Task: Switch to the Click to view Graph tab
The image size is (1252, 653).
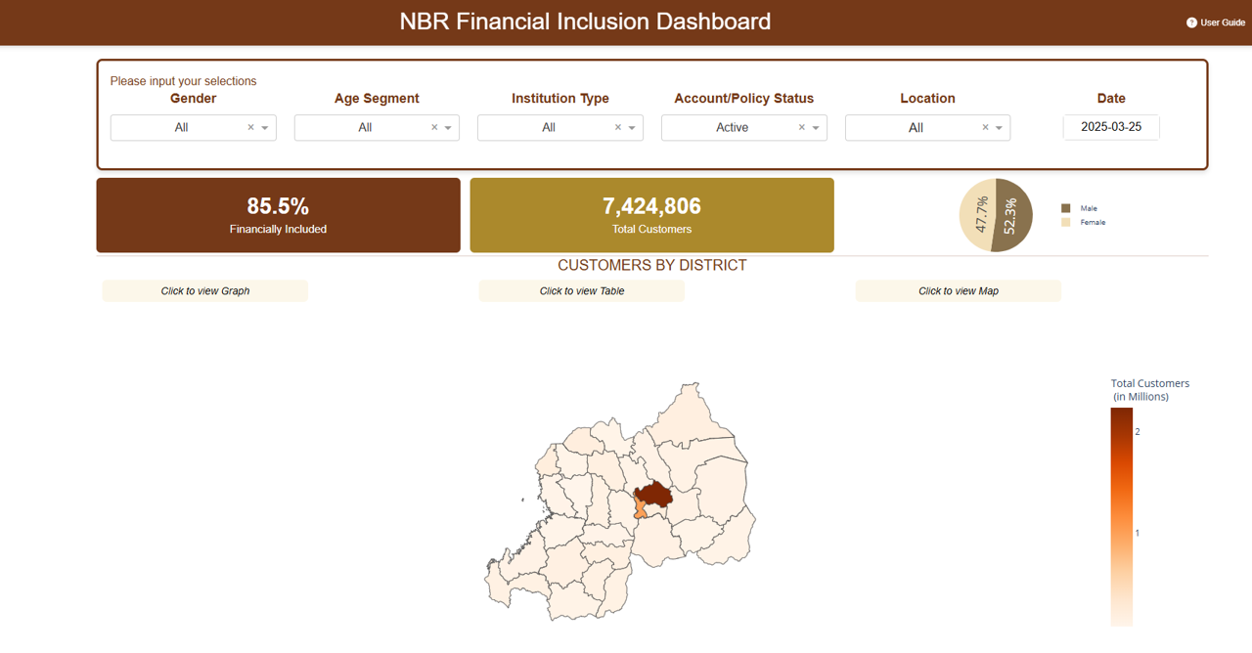Action: coord(205,290)
